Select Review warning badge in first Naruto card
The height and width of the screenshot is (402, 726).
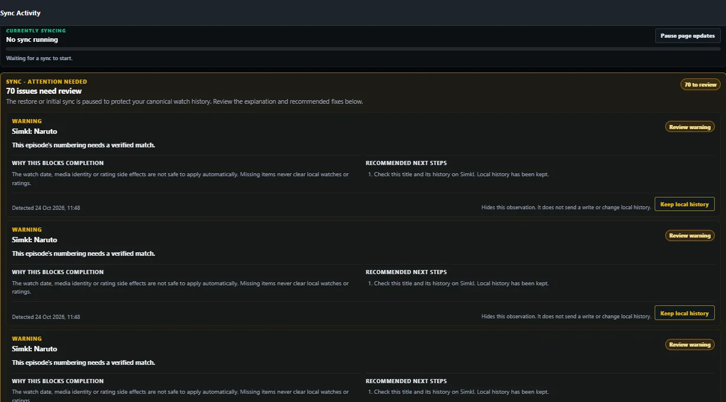click(x=689, y=127)
